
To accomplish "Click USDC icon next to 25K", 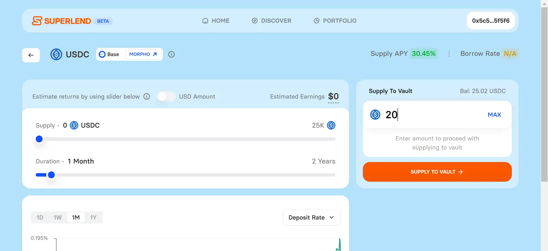I will (331, 125).
